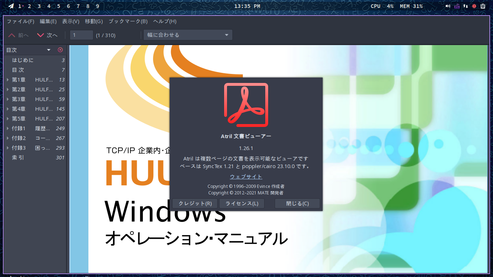Click the ライセンス(L) button
The height and width of the screenshot is (277, 493).
242,203
